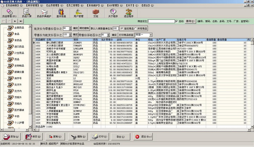Click the 期初建帐 button
The image size is (254, 147).
pos(84,28)
